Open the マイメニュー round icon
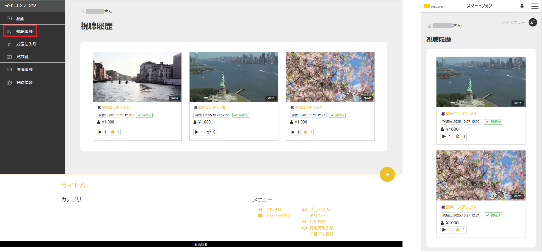This screenshot has height=252, width=542. point(533,22)
